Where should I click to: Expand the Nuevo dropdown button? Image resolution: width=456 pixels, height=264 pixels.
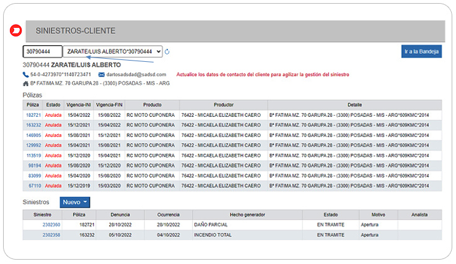coord(75,202)
